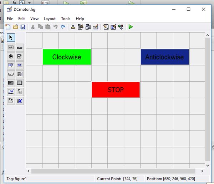The width and height of the screenshot is (214, 184).
Task: Open the Edit menu
Action: pyautogui.click(x=21, y=19)
